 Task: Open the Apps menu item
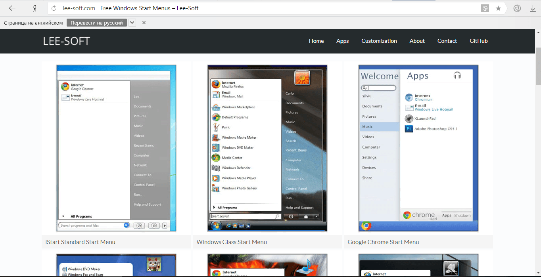tap(343, 41)
